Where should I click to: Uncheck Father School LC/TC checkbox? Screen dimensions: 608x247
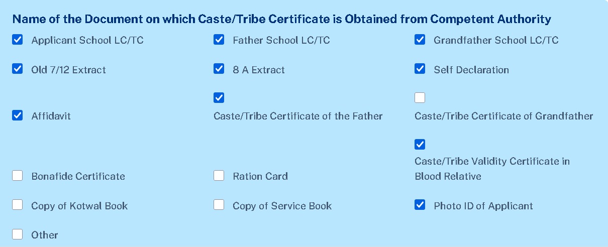tap(219, 40)
